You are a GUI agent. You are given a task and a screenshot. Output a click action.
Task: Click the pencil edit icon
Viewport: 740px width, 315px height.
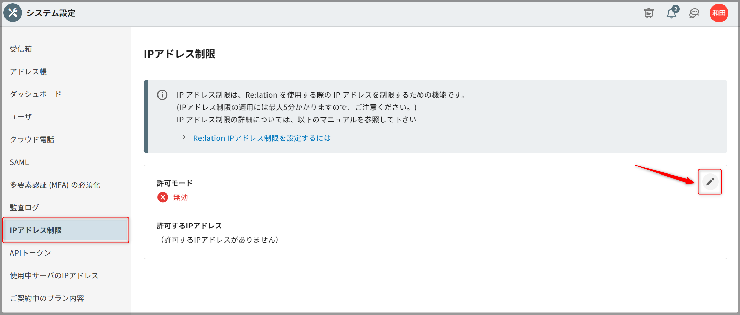(x=710, y=182)
